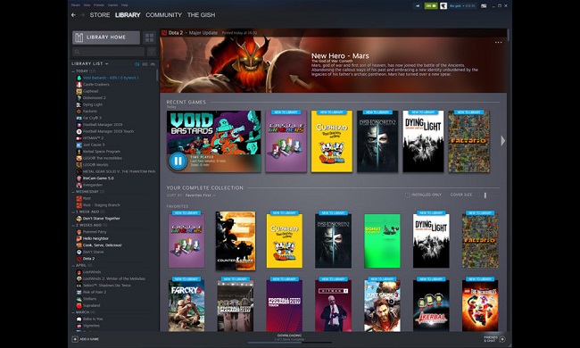Click Add a Game link
The image size is (580, 348).
pos(89,339)
